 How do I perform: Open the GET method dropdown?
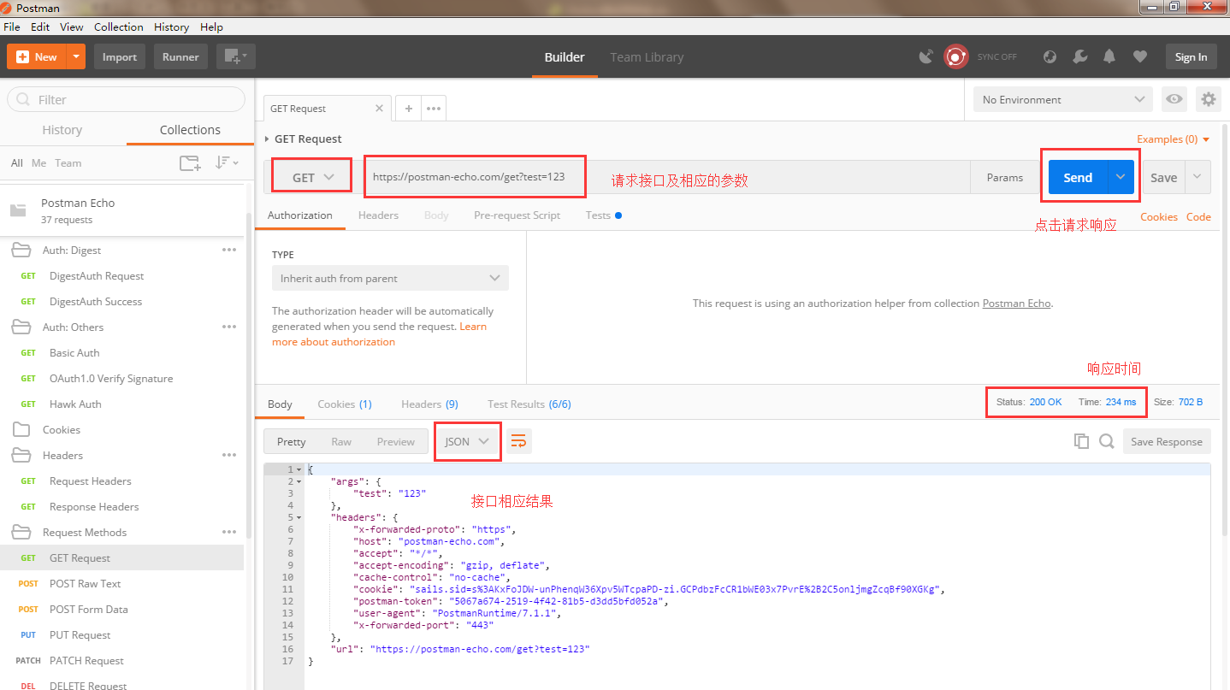pyautogui.click(x=312, y=178)
